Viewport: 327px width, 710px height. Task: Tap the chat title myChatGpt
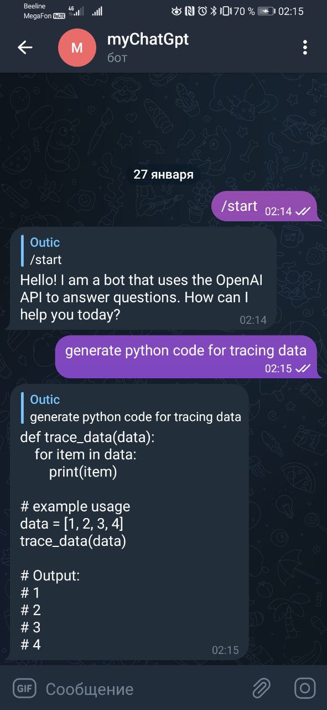(x=148, y=40)
